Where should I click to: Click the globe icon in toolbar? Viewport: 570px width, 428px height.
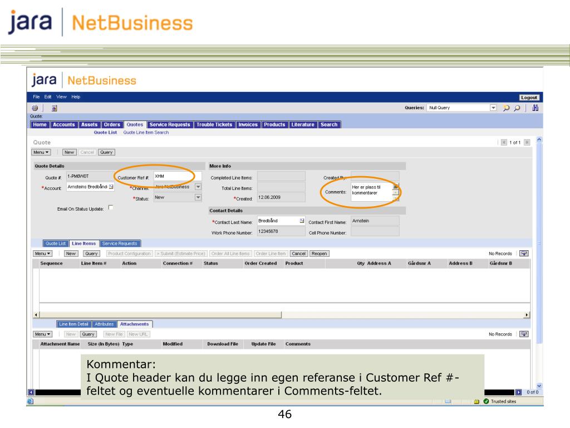point(35,108)
